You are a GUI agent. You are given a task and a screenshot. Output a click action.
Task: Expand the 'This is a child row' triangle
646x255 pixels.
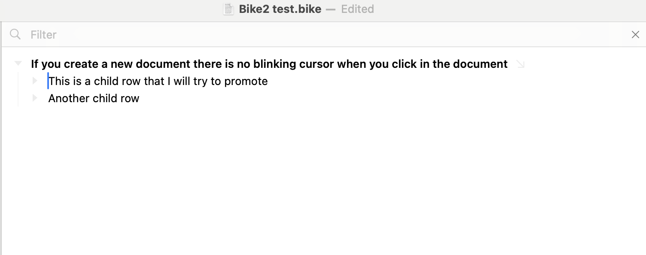pos(35,81)
